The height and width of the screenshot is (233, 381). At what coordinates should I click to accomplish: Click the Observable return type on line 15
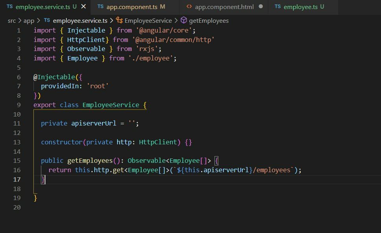(147, 161)
